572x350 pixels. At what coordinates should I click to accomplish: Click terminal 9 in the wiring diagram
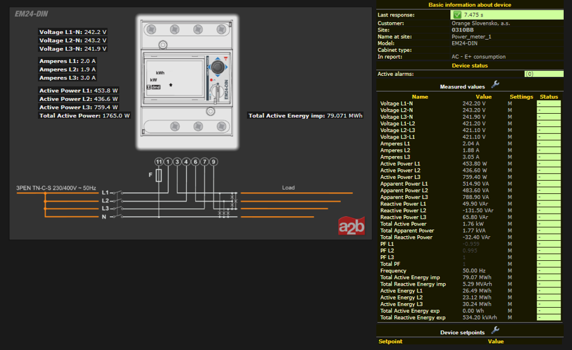click(214, 162)
